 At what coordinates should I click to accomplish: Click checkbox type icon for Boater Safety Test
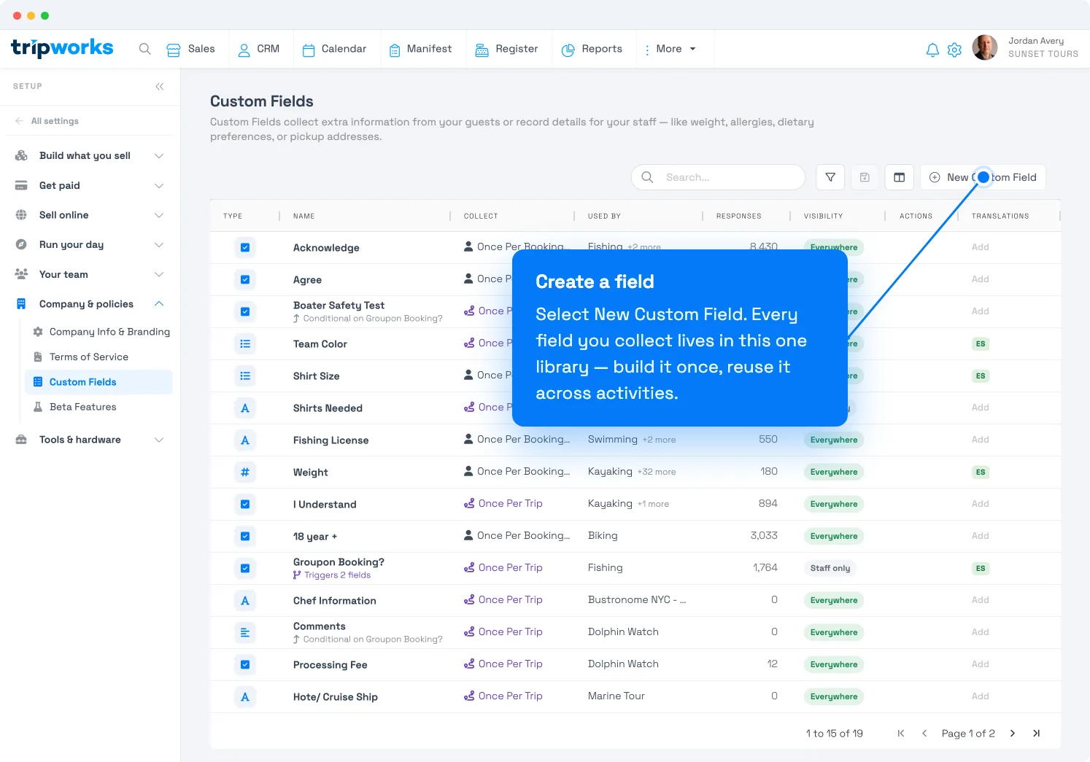point(245,311)
